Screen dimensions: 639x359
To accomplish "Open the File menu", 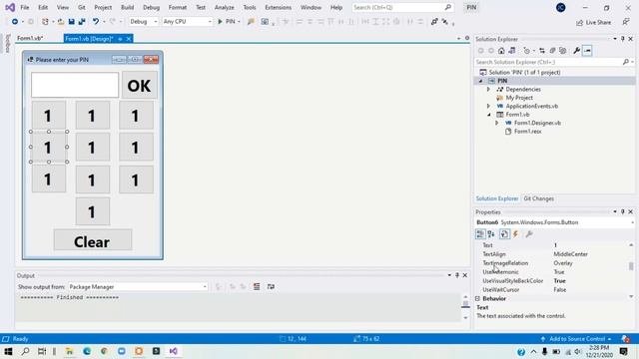I will (x=24, y=7).
